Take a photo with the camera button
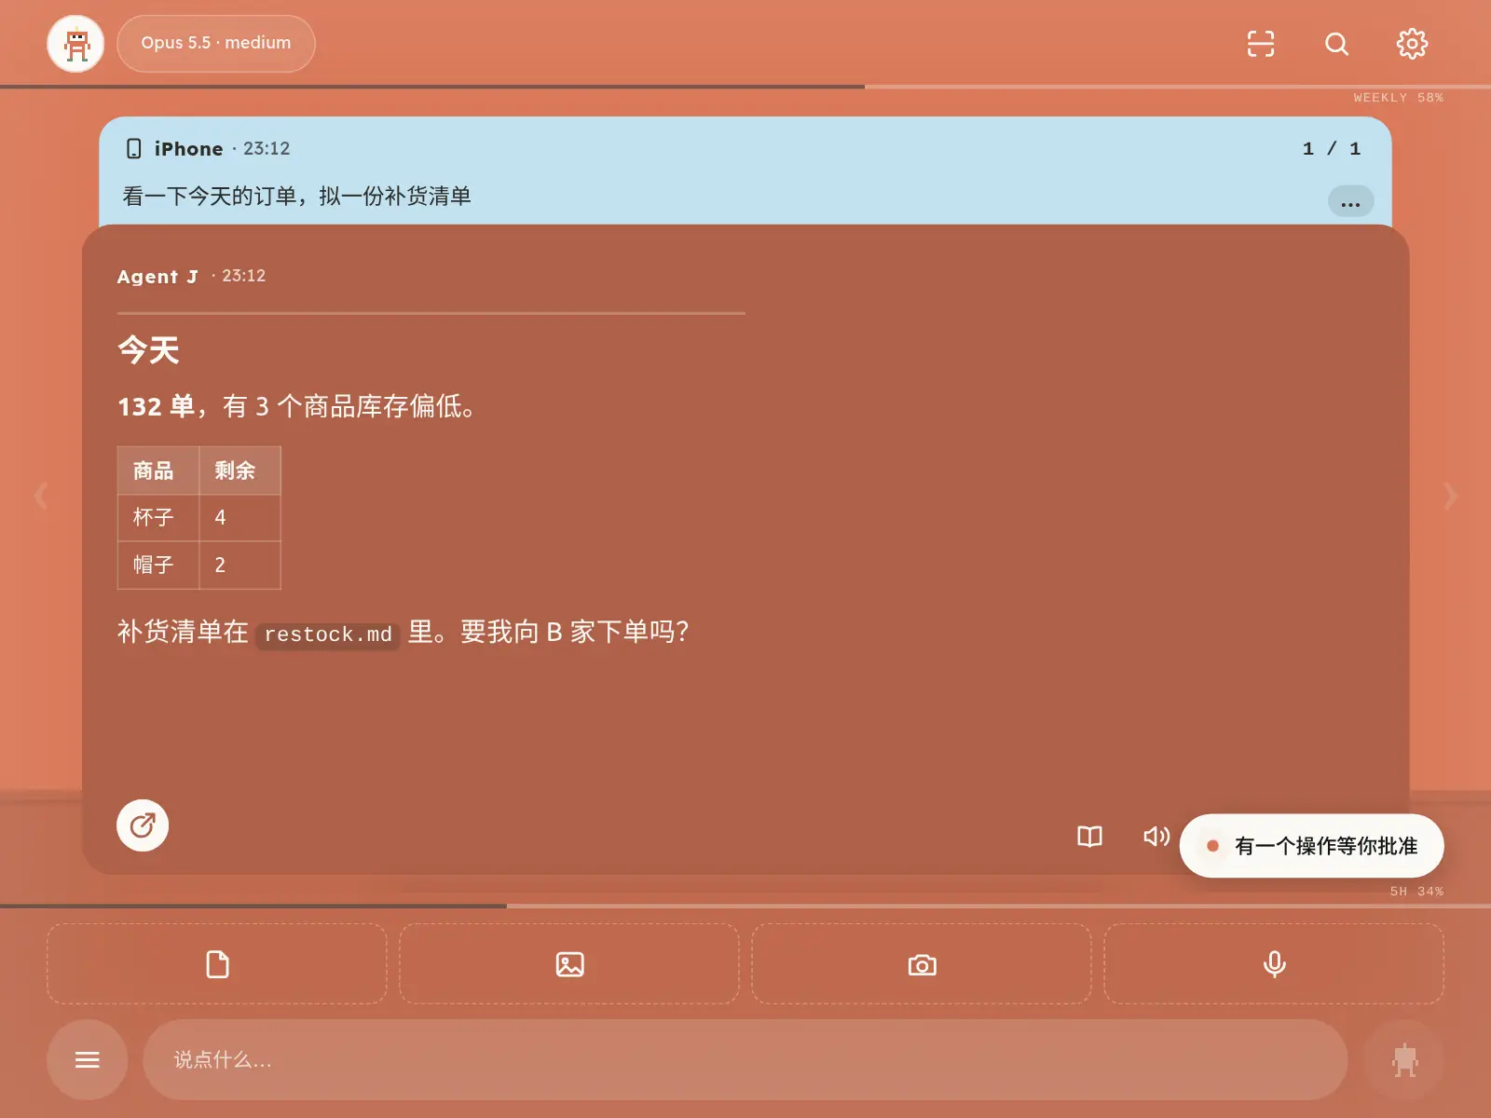This screenshot has height=1118, width=1491. 922,964
